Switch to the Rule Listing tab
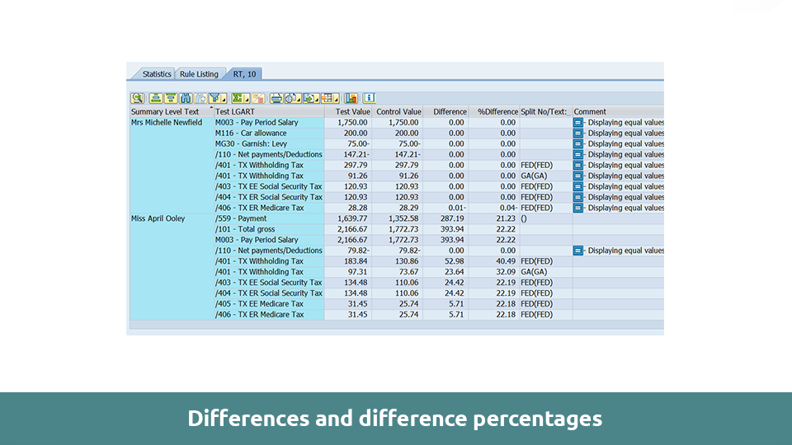The height and width of the screenshot is (445, 792). pos(199,74)
